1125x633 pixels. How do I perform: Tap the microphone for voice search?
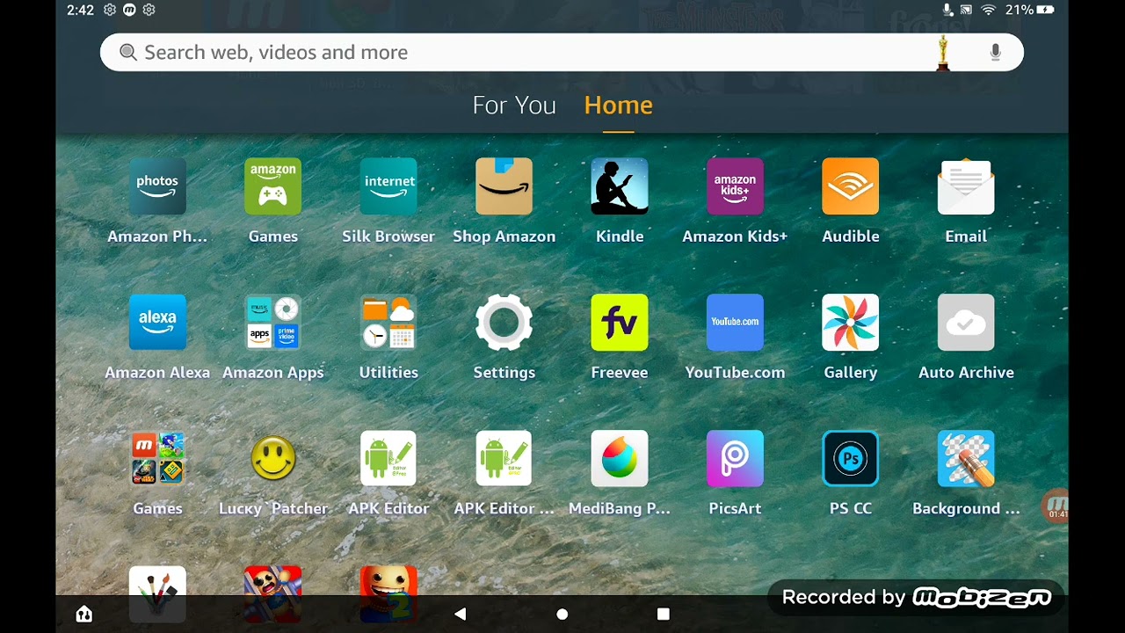[995, 53]
